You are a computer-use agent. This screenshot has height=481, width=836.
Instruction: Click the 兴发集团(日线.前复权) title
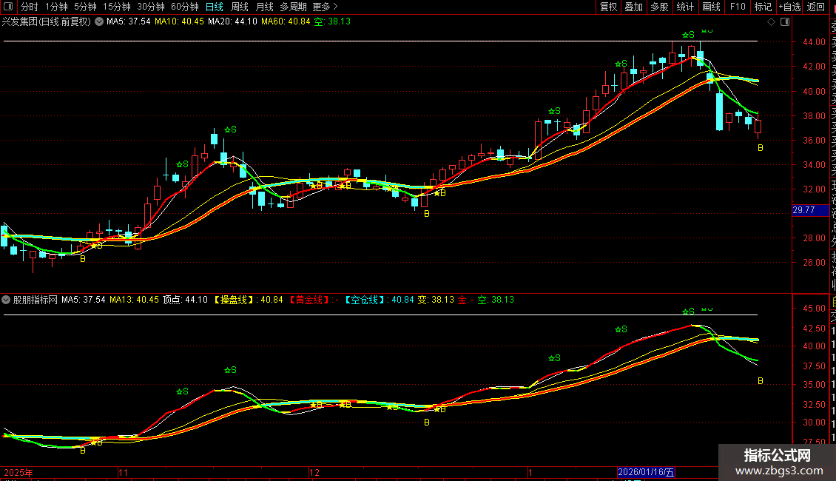[x=47, y=22]
